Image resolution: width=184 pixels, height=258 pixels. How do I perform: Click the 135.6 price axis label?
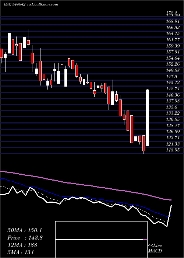tap(171, 107)
